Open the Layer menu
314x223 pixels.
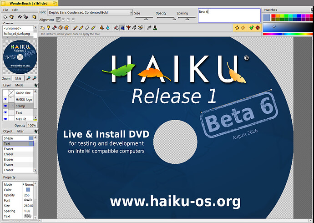pos(7,85)
